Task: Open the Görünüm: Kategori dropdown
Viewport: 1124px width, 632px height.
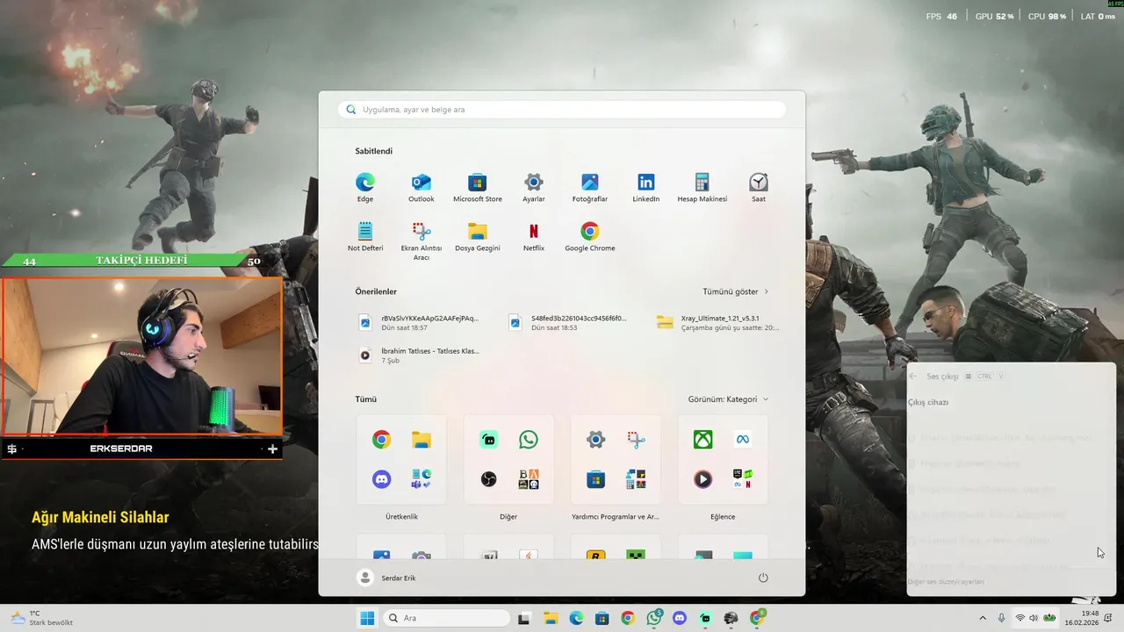Action: 728,399
